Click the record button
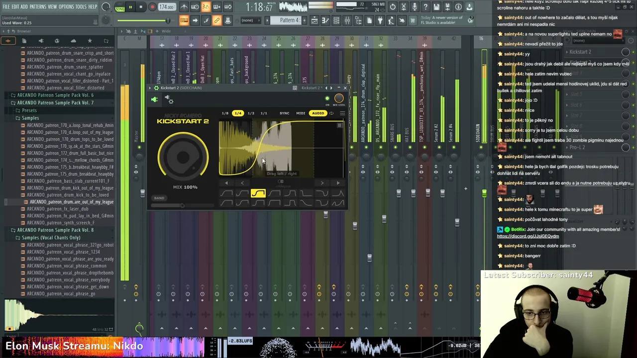Screen dimensions: 637x358 click(152, 6)
